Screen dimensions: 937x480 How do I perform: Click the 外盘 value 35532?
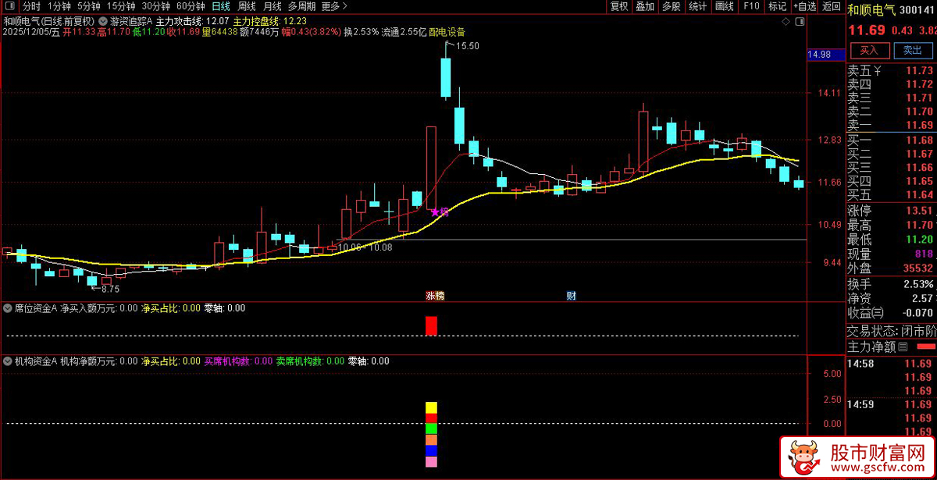917,268
